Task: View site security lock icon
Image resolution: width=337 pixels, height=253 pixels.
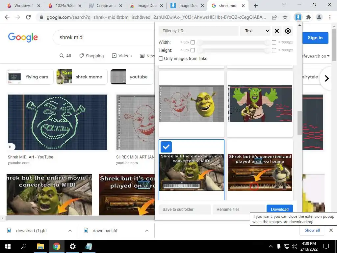Action: click(x=41, y=17)
